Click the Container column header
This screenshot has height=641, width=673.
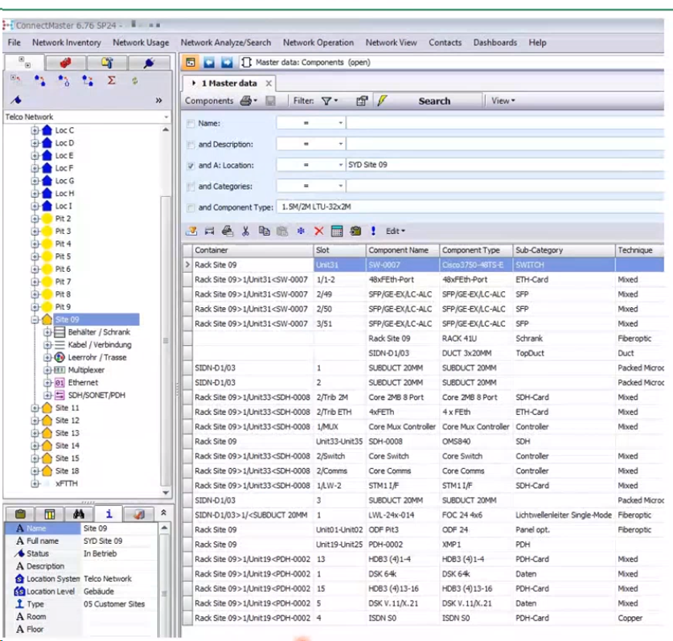coord(252,250)
